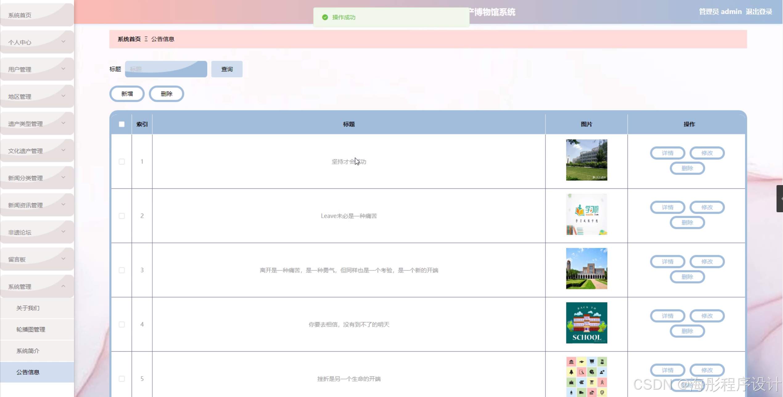The image size is (783, 397).
Task: Open the row 2 learning logo thumbnail
Action: 586,214
